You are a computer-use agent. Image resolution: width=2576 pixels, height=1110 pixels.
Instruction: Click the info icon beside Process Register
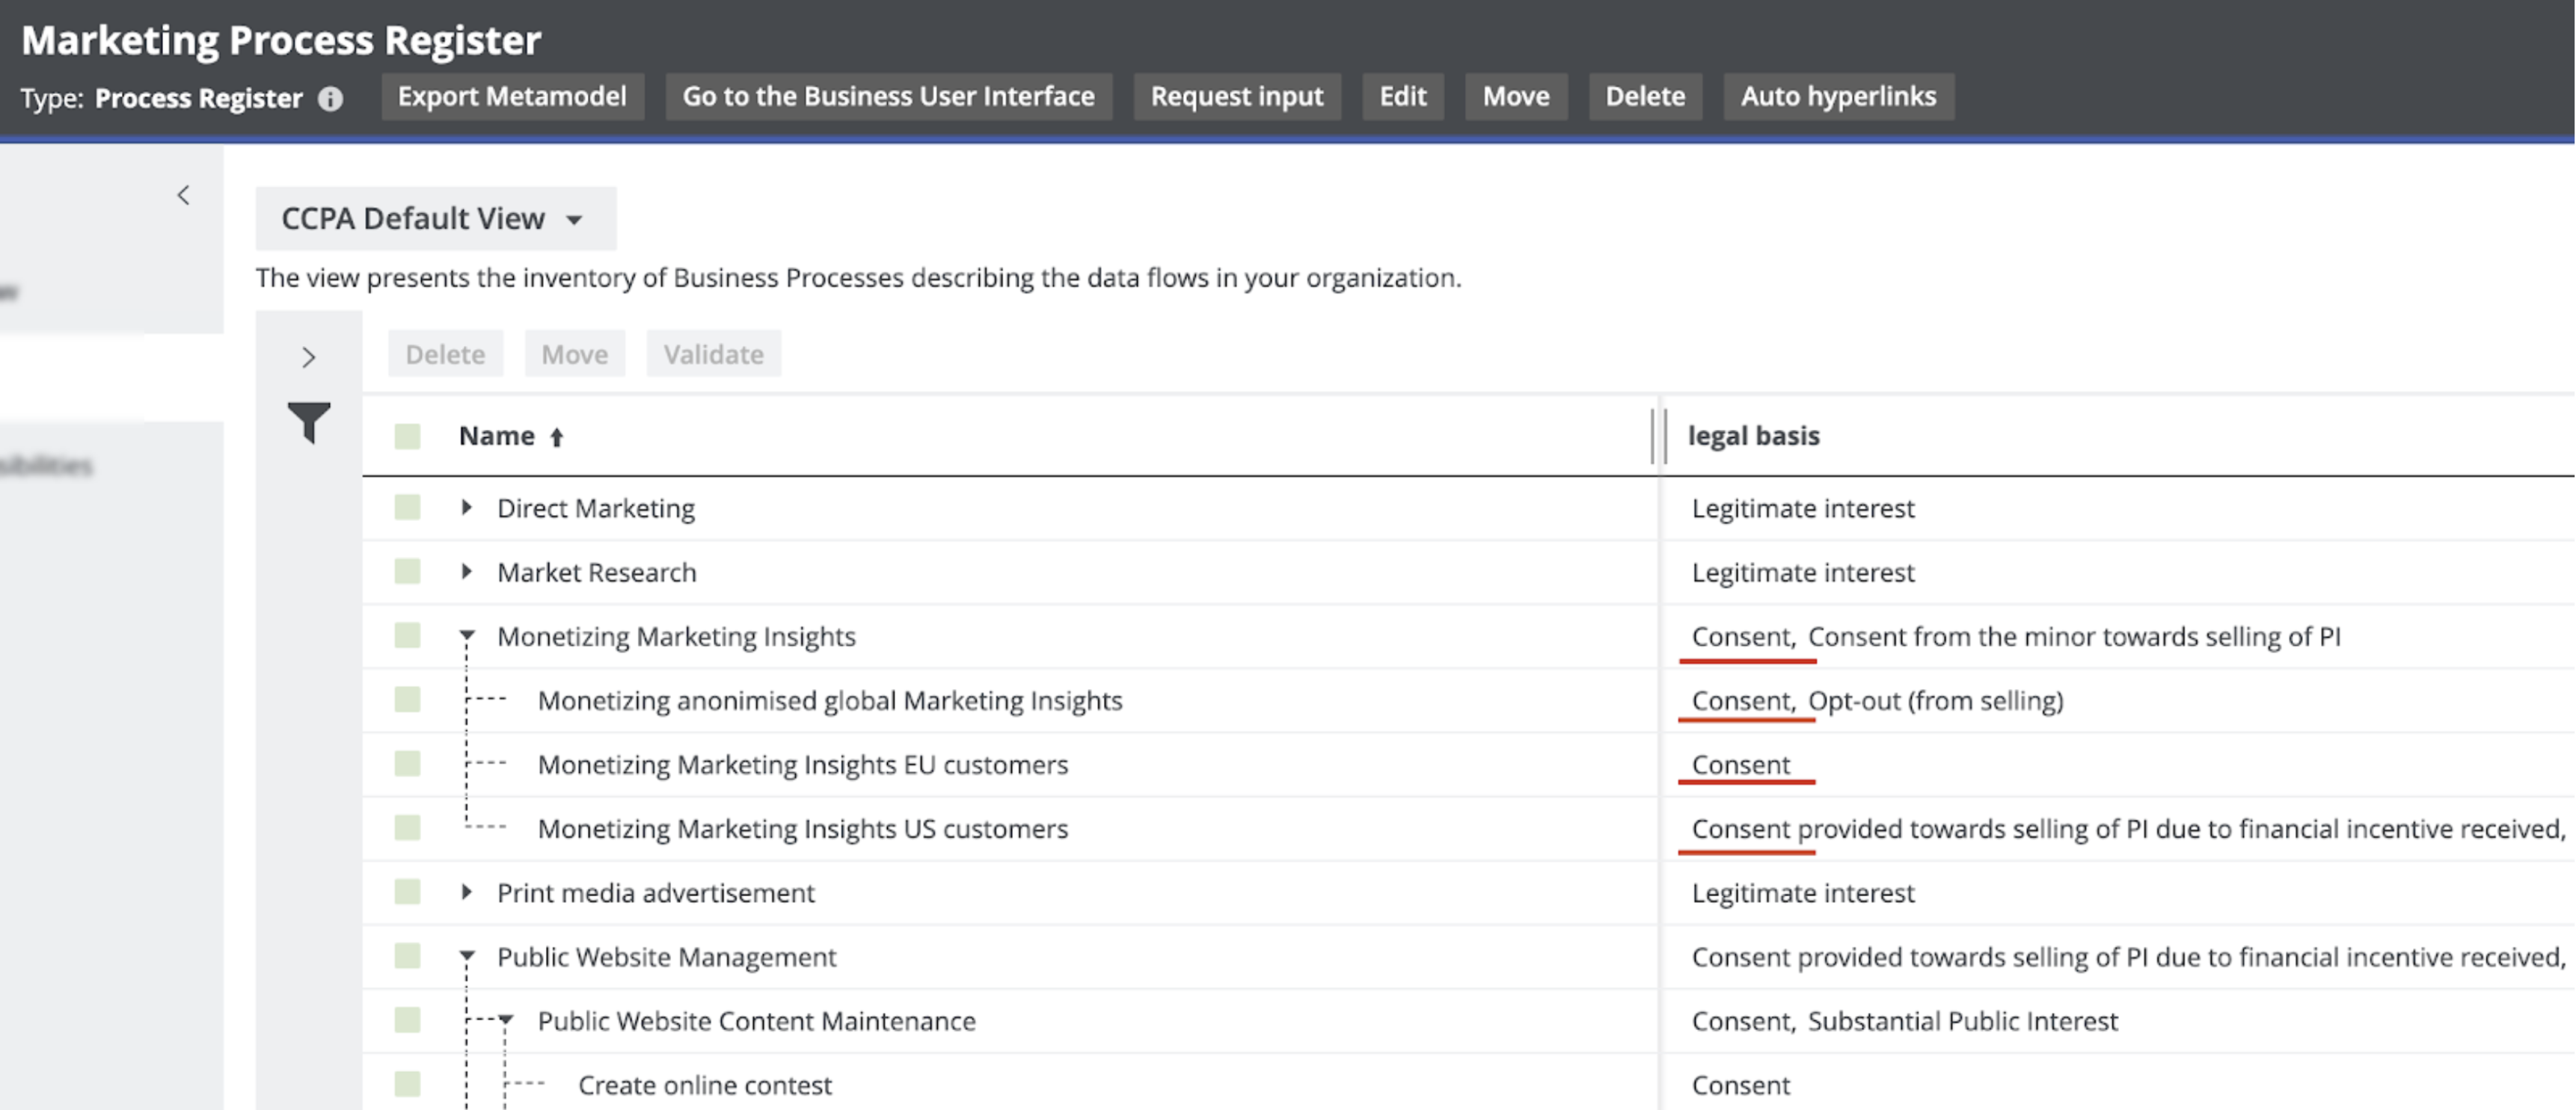330,99
